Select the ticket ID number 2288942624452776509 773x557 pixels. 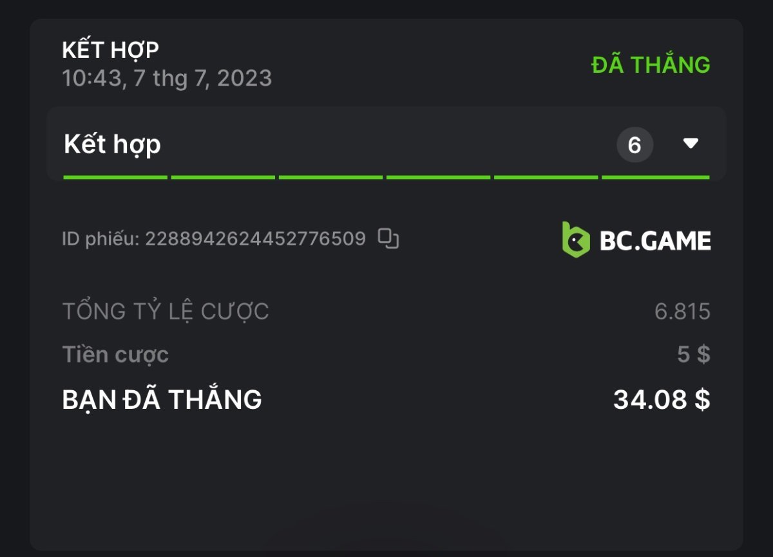pos(255,240)
